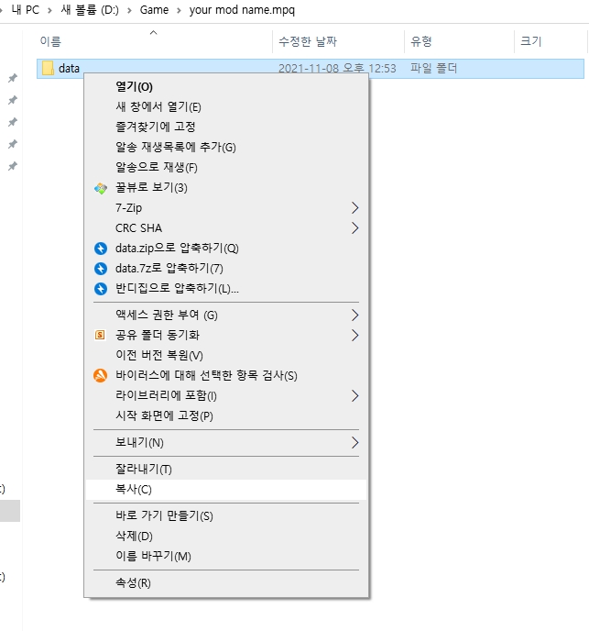589x631 pixels.
Task: Select 반디집으로 압축하기(L)...
Action: 226,289
